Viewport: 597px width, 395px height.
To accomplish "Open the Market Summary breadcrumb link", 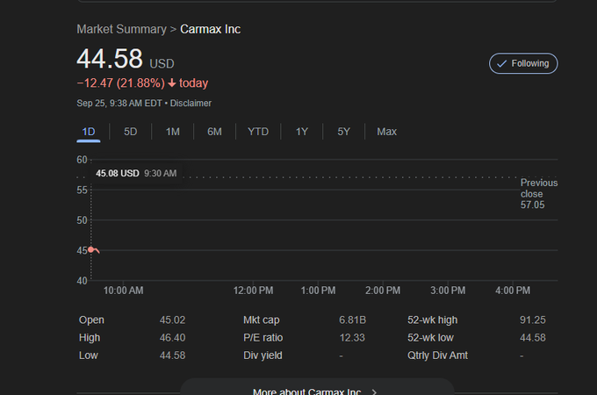I will point(121,29).
